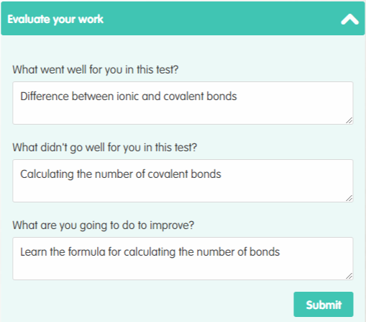Place cursor on the word 'Learn'
This screenshot has width=366, height=322.
34,252
